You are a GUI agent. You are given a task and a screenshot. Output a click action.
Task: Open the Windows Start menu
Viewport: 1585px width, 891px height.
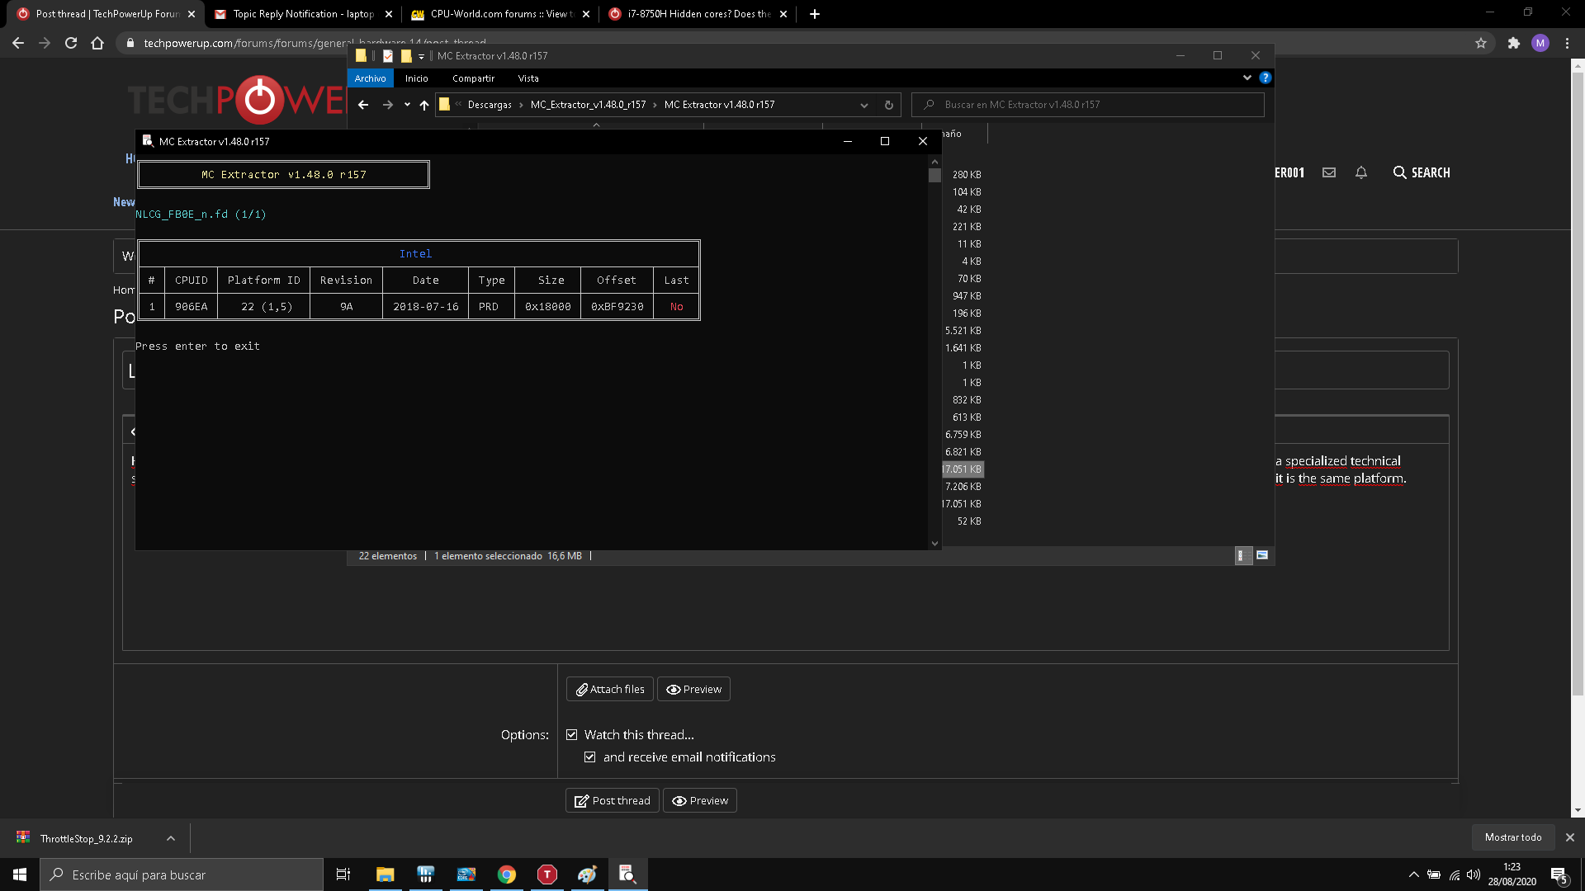click(20, 874)
